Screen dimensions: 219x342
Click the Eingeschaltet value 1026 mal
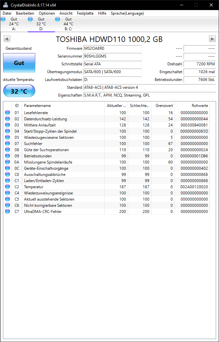[200, 72]
